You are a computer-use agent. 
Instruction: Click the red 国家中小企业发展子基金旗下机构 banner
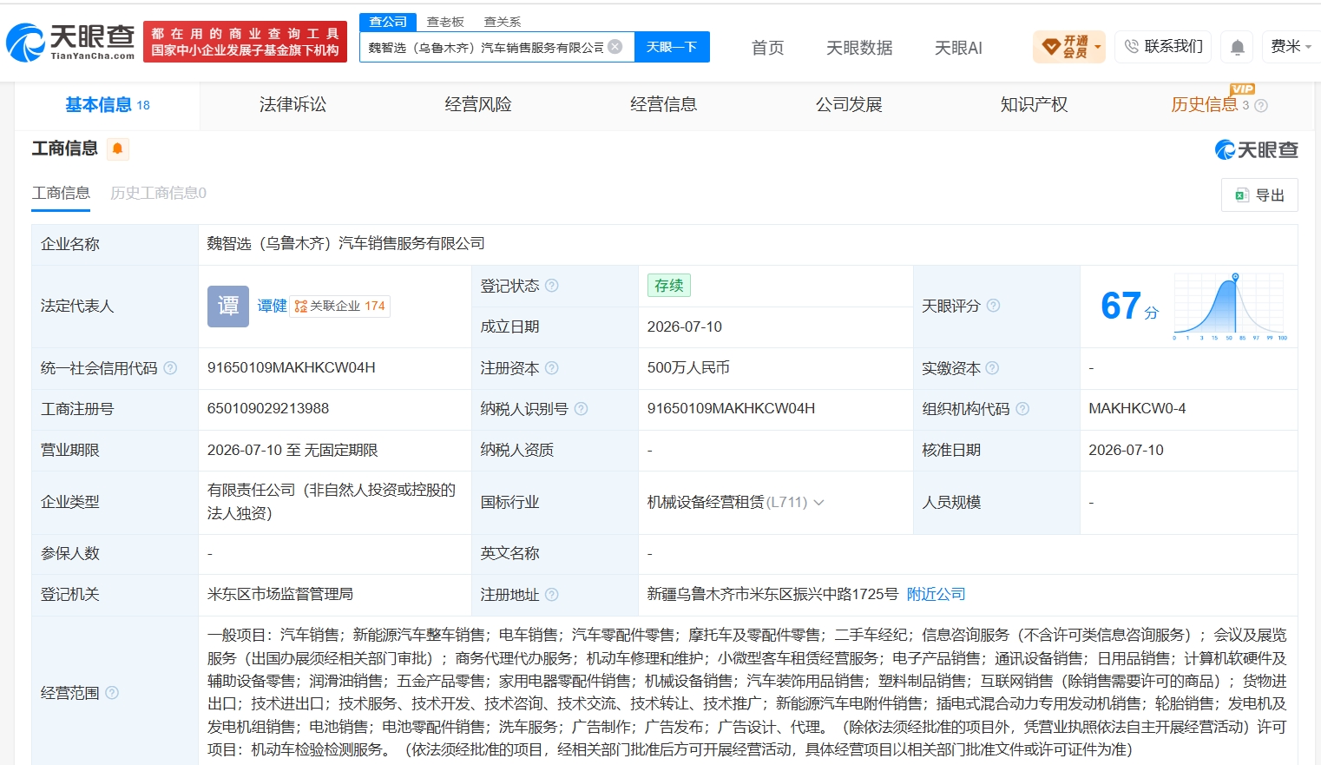(x=245, y=42)
